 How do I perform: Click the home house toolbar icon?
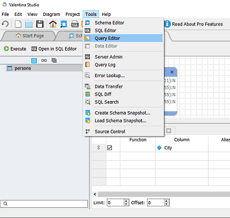(53, 24)
